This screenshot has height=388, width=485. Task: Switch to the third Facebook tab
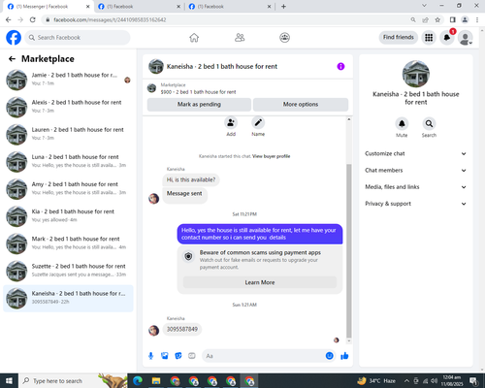pyautogui.click(x=230, y=7)
